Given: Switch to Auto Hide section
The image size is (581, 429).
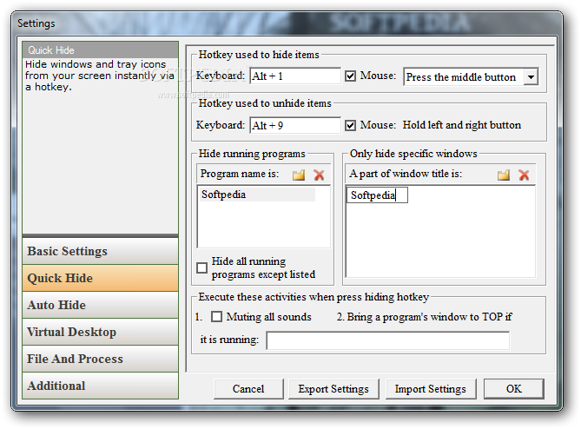Looking at the screenshot, I should coord(100,305).
